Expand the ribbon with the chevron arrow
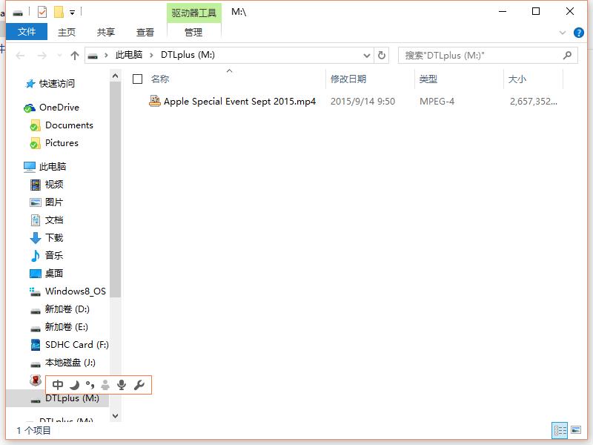Image resolution: width=593 pixels, height=445 pixels. point(562,32)
